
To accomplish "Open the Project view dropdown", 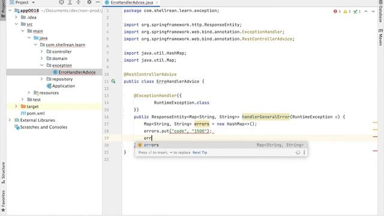I will point(34,2).
